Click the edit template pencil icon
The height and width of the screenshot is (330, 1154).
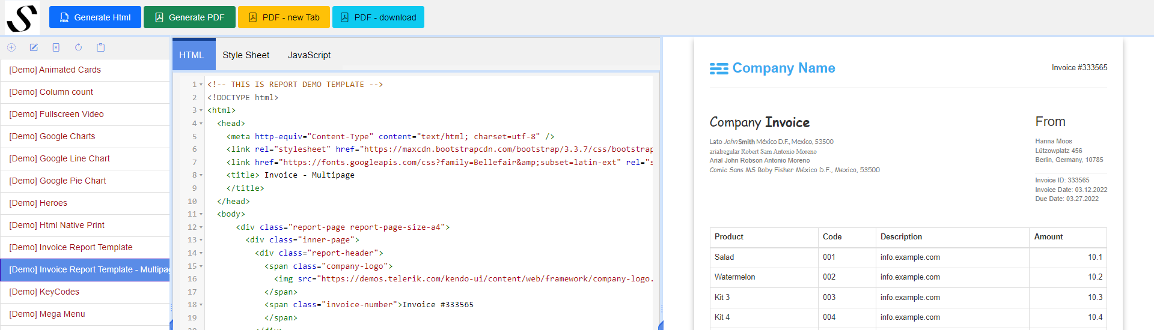(34, 47)
